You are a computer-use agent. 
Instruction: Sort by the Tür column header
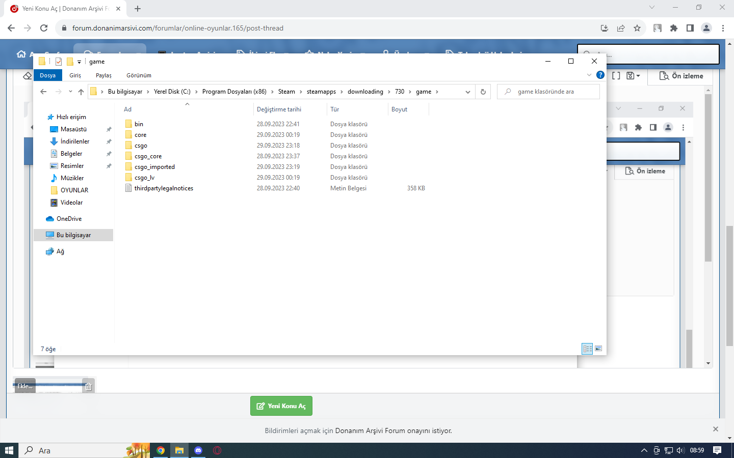pyautogui.click(x=357, y=109)
